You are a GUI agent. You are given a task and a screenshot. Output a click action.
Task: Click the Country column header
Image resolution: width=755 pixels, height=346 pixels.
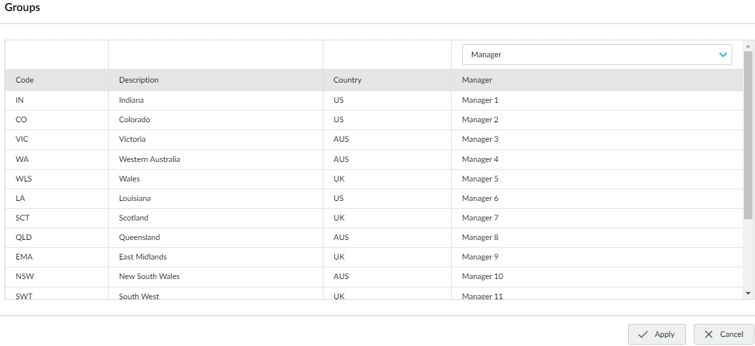(347, 80)
